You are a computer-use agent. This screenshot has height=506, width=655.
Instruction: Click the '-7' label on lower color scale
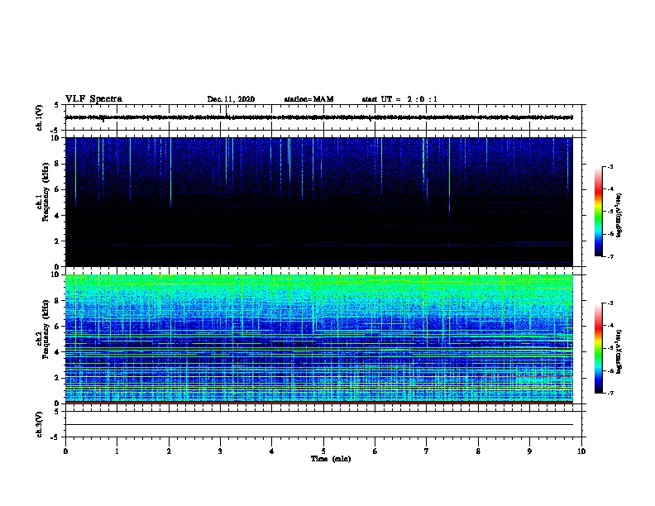pyautogui.click(x=610, y=393)
